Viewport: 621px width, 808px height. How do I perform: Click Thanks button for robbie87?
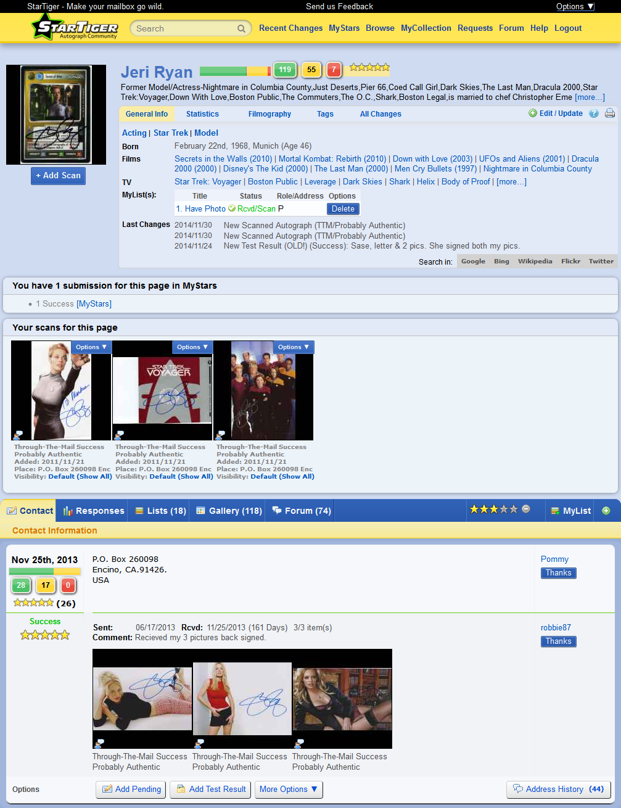558,641
